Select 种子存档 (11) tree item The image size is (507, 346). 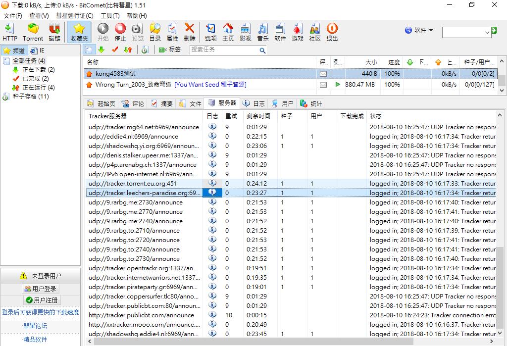tap(31, 97)
